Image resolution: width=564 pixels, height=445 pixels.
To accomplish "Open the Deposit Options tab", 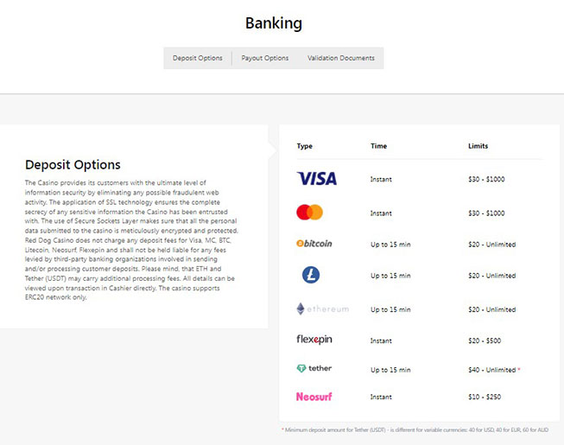I will pyautogui.click(x=197, y=58).
